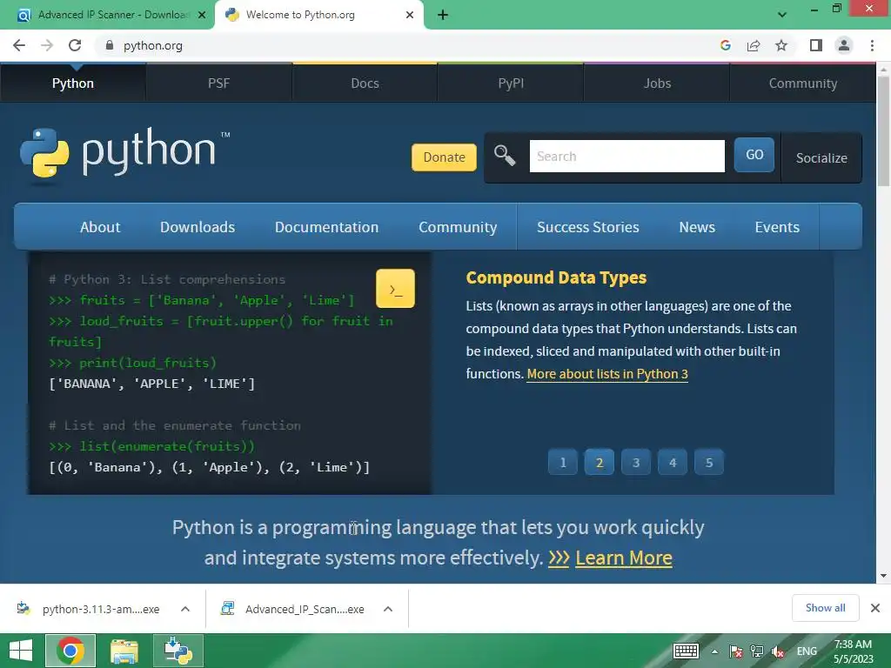Click the browser Forward arrow
This screenshot has width=891, height=668.
[x=47, y=45]
